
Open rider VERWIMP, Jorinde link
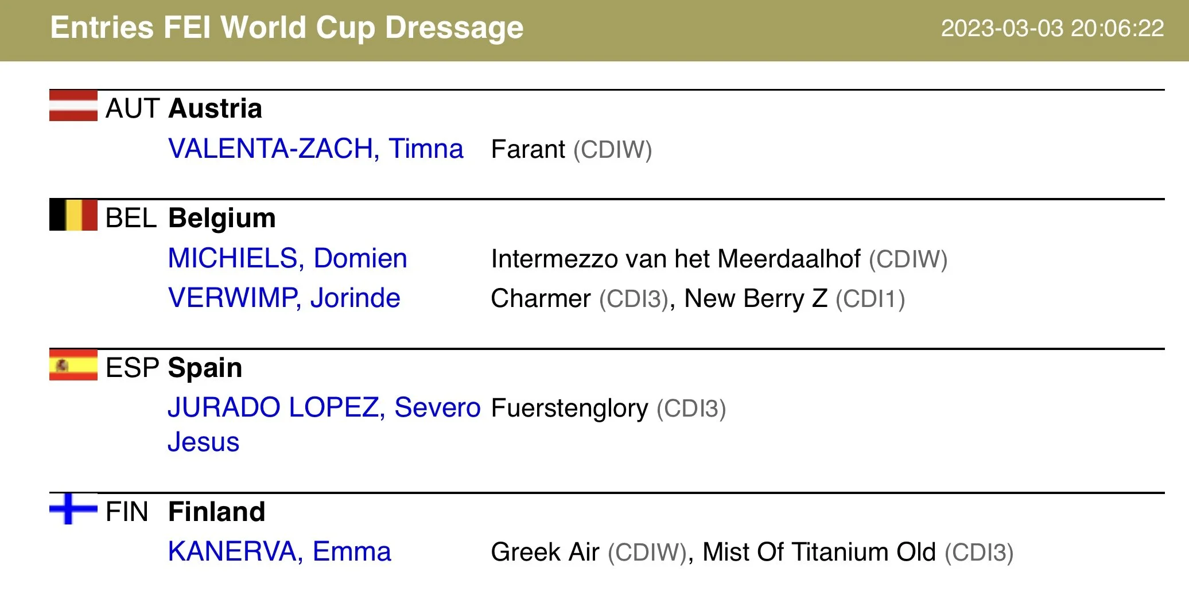(284, 298)
